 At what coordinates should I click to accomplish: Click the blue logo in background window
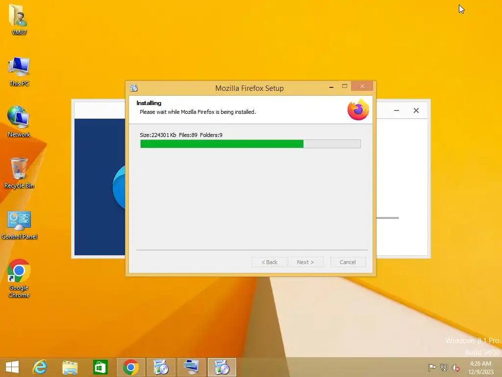pos(119,187)
